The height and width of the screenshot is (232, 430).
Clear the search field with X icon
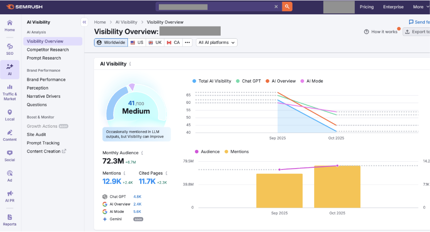276,7
